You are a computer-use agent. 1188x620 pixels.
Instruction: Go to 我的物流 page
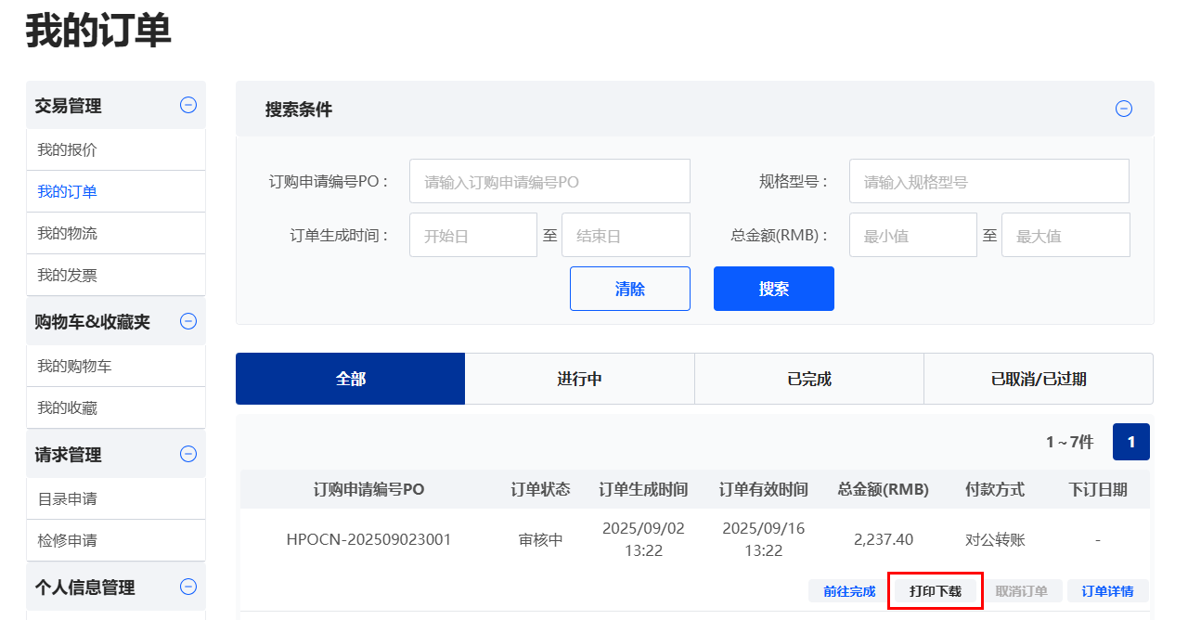[x=67, y=234]
